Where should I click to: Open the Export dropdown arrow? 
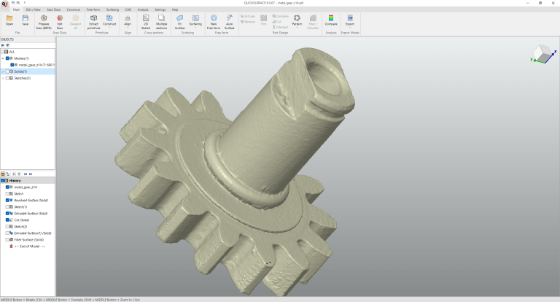click(350, 28)
